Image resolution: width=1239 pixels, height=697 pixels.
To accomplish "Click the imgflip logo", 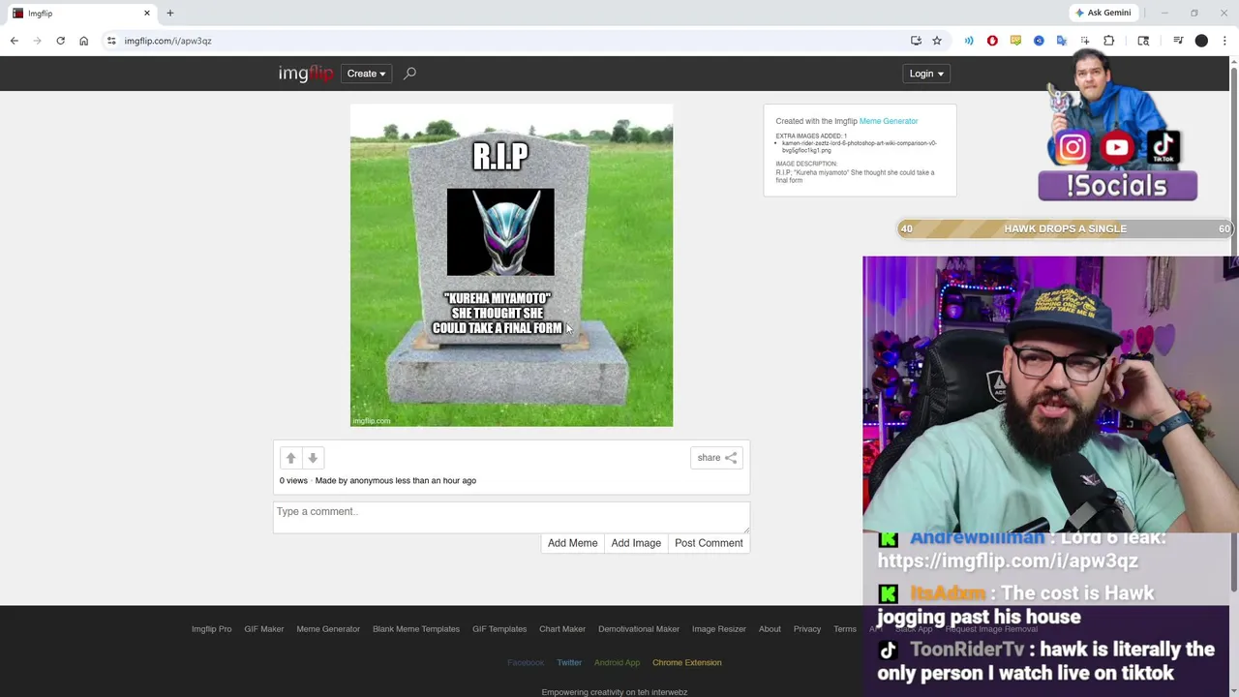I will pos(305,74).
